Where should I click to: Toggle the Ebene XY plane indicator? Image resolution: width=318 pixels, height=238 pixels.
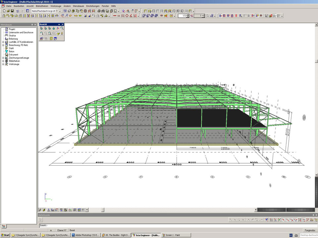(62, 230)
